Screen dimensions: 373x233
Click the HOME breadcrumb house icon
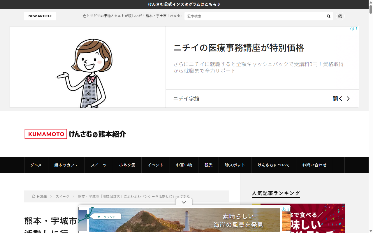tap(34, 196)
